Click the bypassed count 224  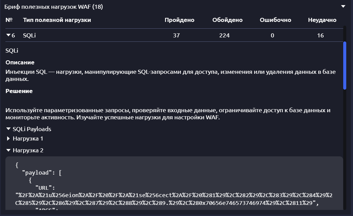pos(224,35)
